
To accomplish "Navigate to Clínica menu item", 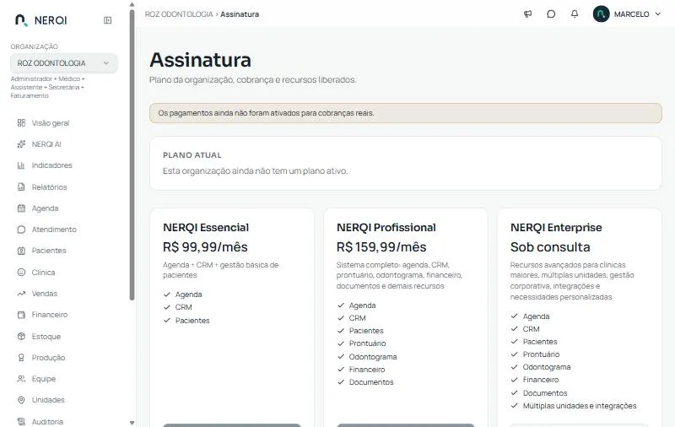I will pyautogui.click(x=44, y=272).
